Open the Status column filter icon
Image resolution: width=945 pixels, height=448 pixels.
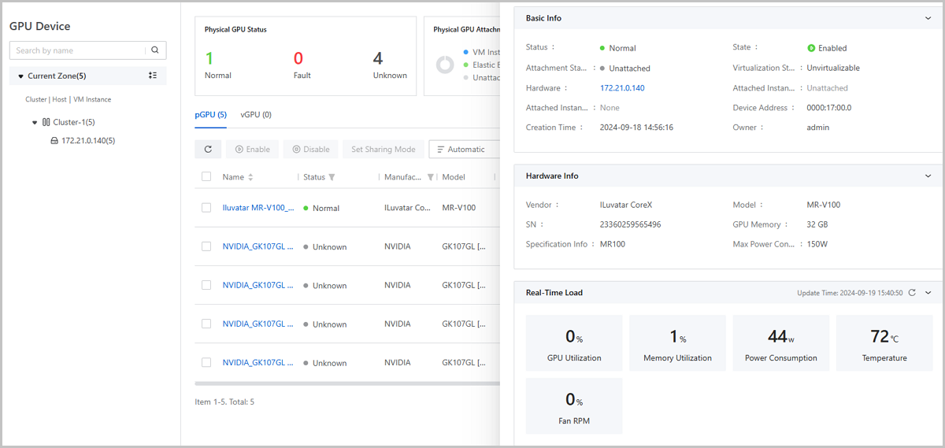point(332,177)
